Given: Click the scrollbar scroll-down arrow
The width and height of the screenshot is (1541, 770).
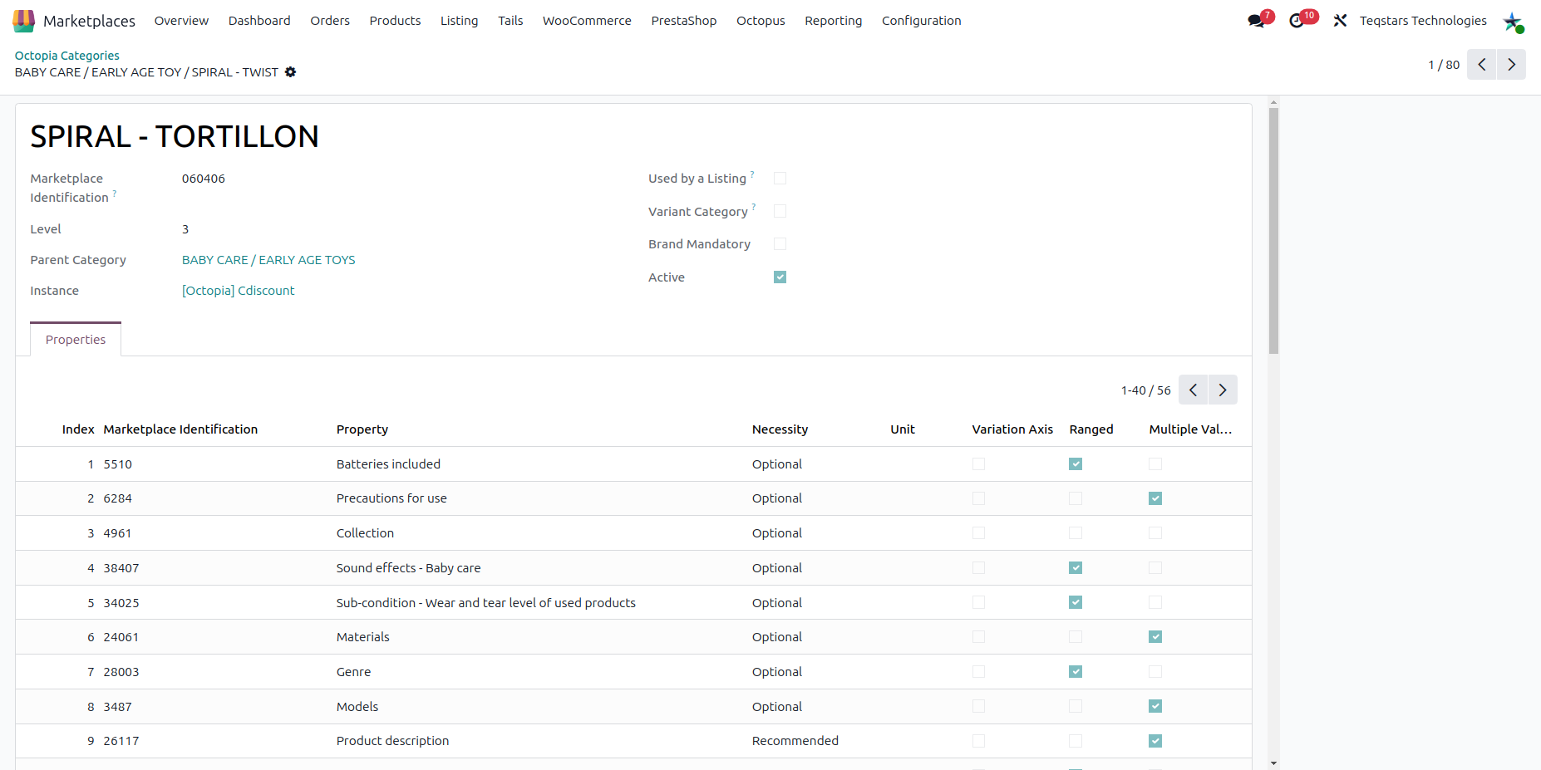Looking at the screenshot, I should pos(1273,763).
